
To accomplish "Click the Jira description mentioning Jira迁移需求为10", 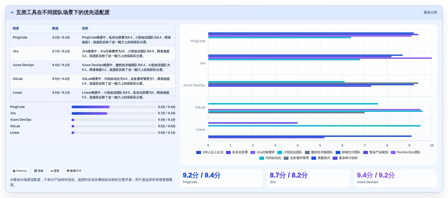I will pyautogui.click(x=126, y=54).
